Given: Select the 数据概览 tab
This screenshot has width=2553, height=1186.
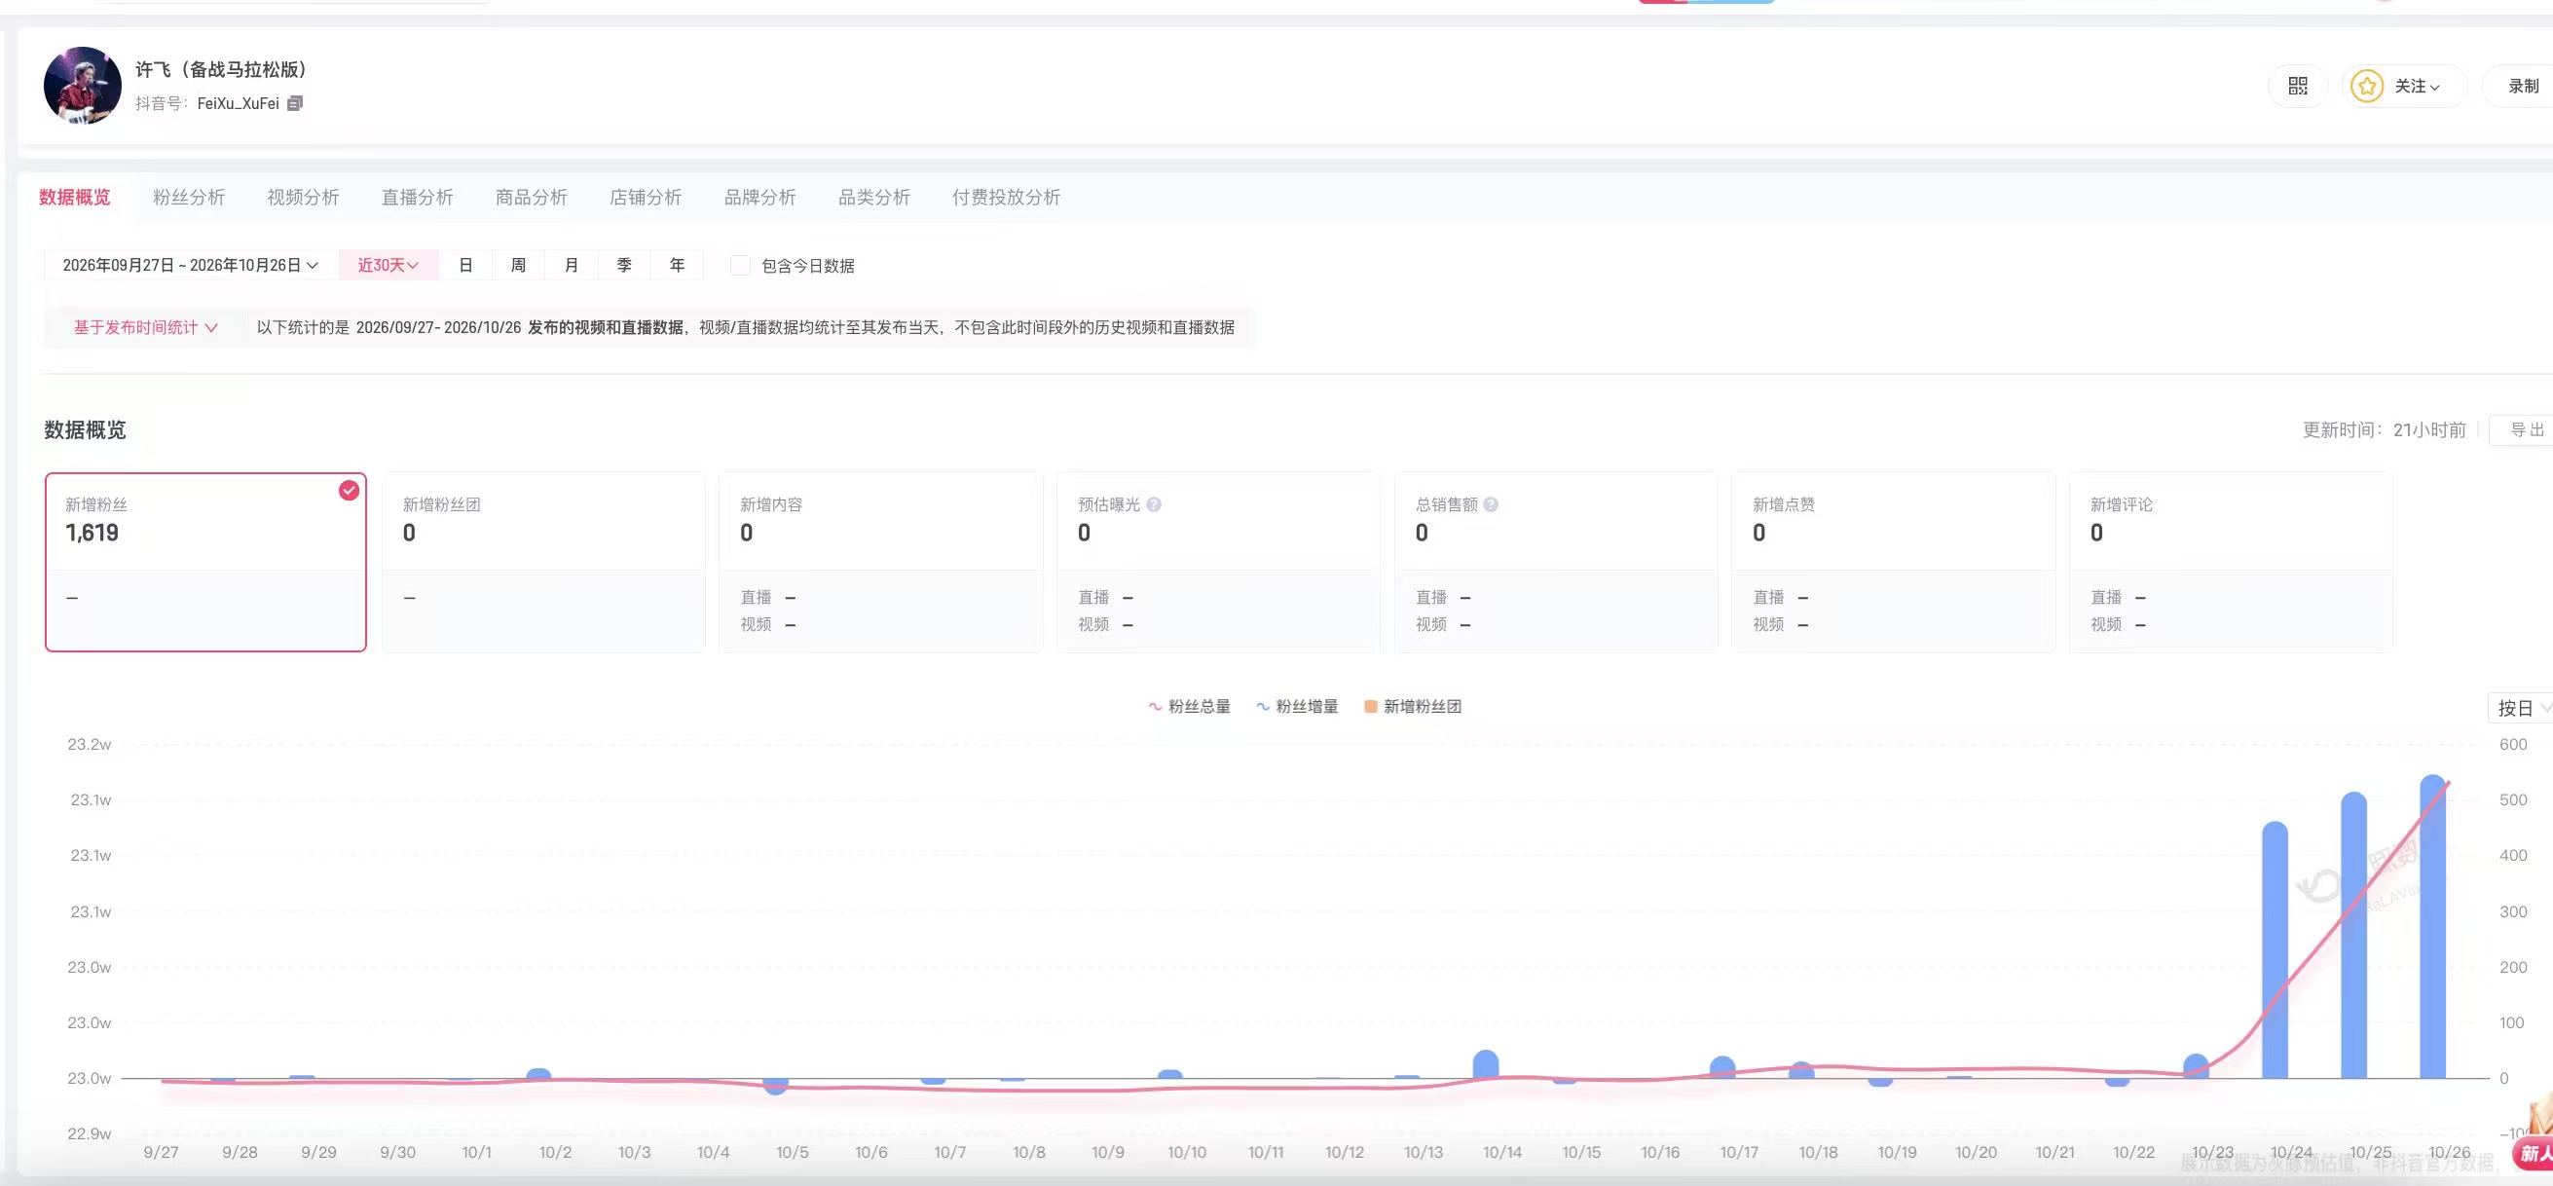Looking at the screenshot, I should click(74, 197).
